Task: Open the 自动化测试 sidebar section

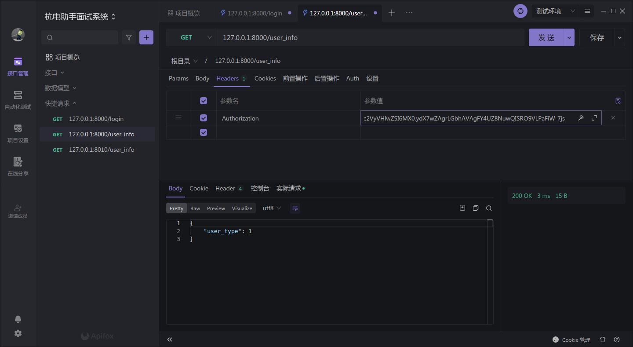Action: (x=18, y=100)
